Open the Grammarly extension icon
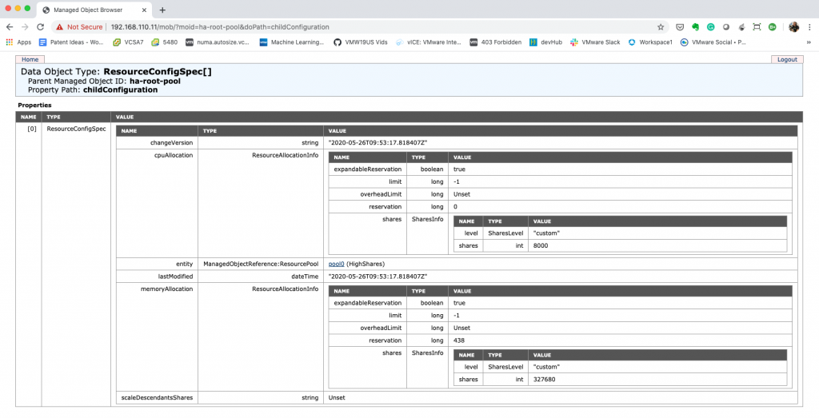This screenshot has height=418, width=819. [710, 26]
